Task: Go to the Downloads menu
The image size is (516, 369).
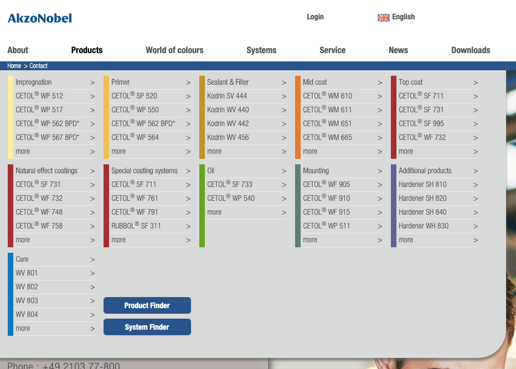Action: [x=471, y=50]
